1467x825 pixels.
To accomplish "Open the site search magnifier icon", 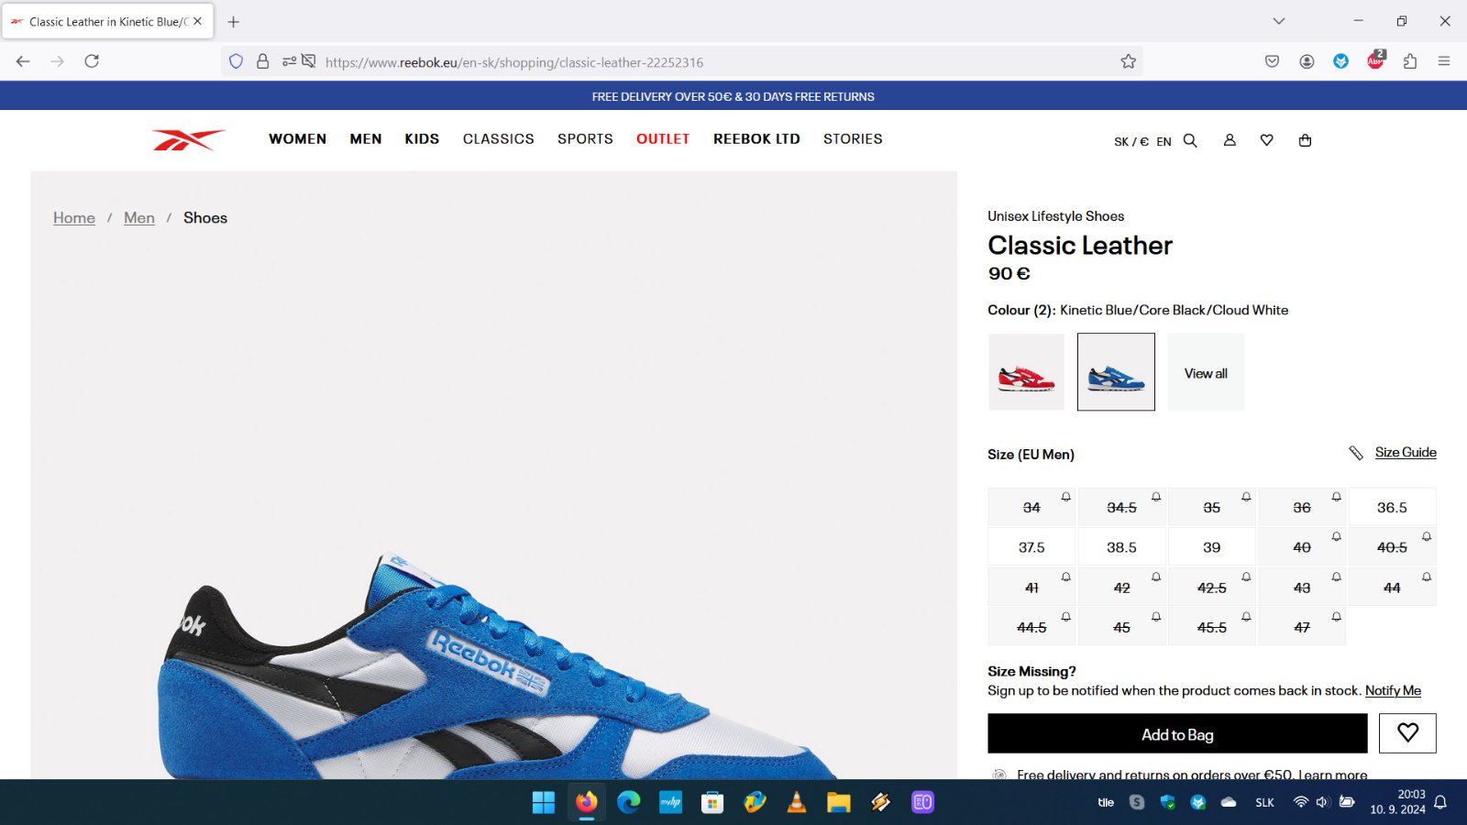I will pos(1190,140).
